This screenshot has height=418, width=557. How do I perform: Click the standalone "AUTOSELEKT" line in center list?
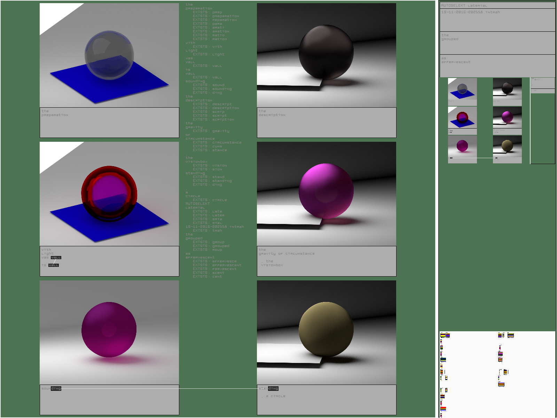[198, 204]
